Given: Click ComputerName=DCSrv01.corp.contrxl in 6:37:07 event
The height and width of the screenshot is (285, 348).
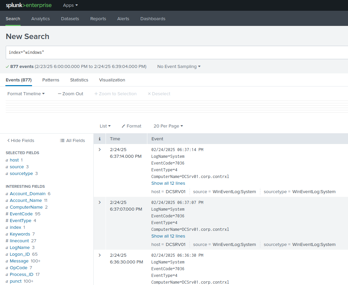Looking at the screenshot, I should [190, 229].
